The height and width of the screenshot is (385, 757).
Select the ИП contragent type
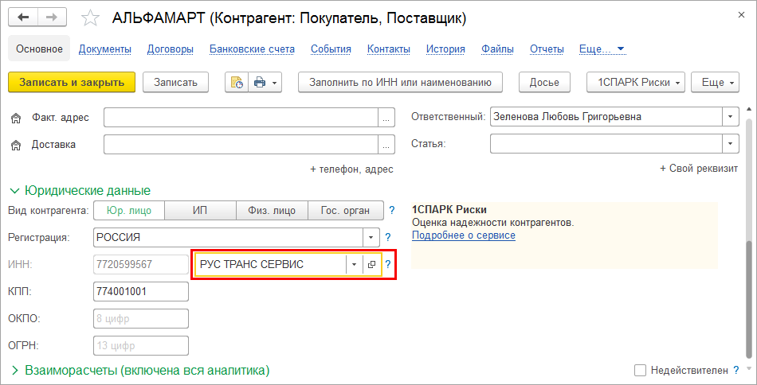coord(200,211)
